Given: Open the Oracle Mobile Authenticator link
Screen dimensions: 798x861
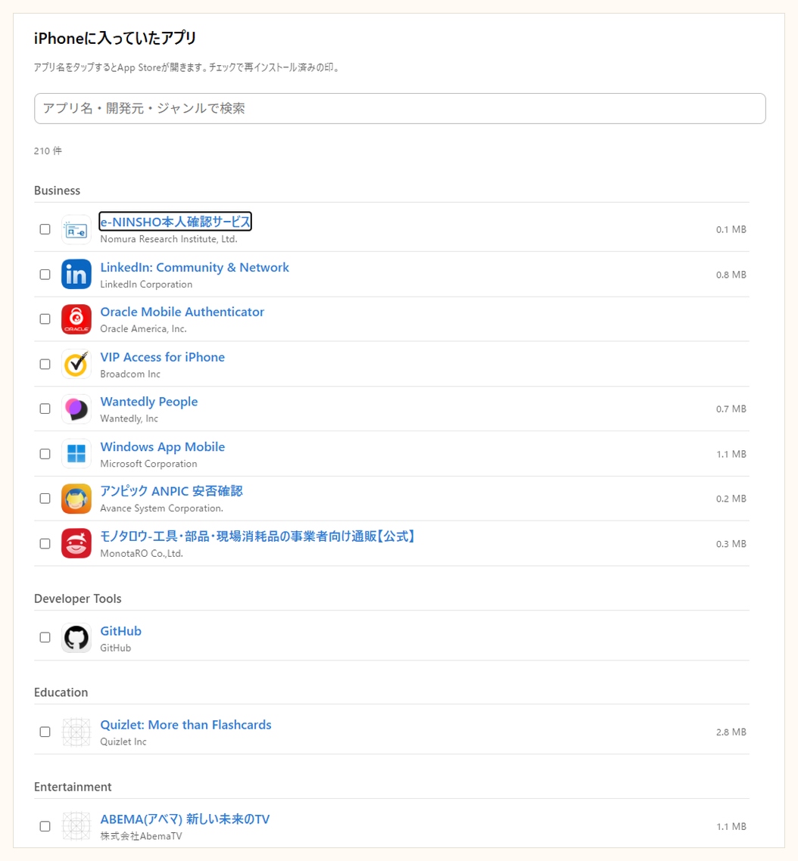Looking at the screenshot, I should 182,312.
